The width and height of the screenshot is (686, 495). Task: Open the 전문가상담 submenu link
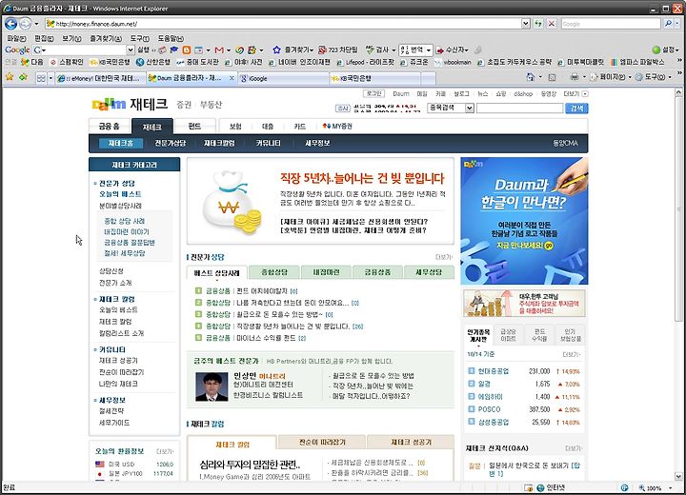click(x=171, y=143)
